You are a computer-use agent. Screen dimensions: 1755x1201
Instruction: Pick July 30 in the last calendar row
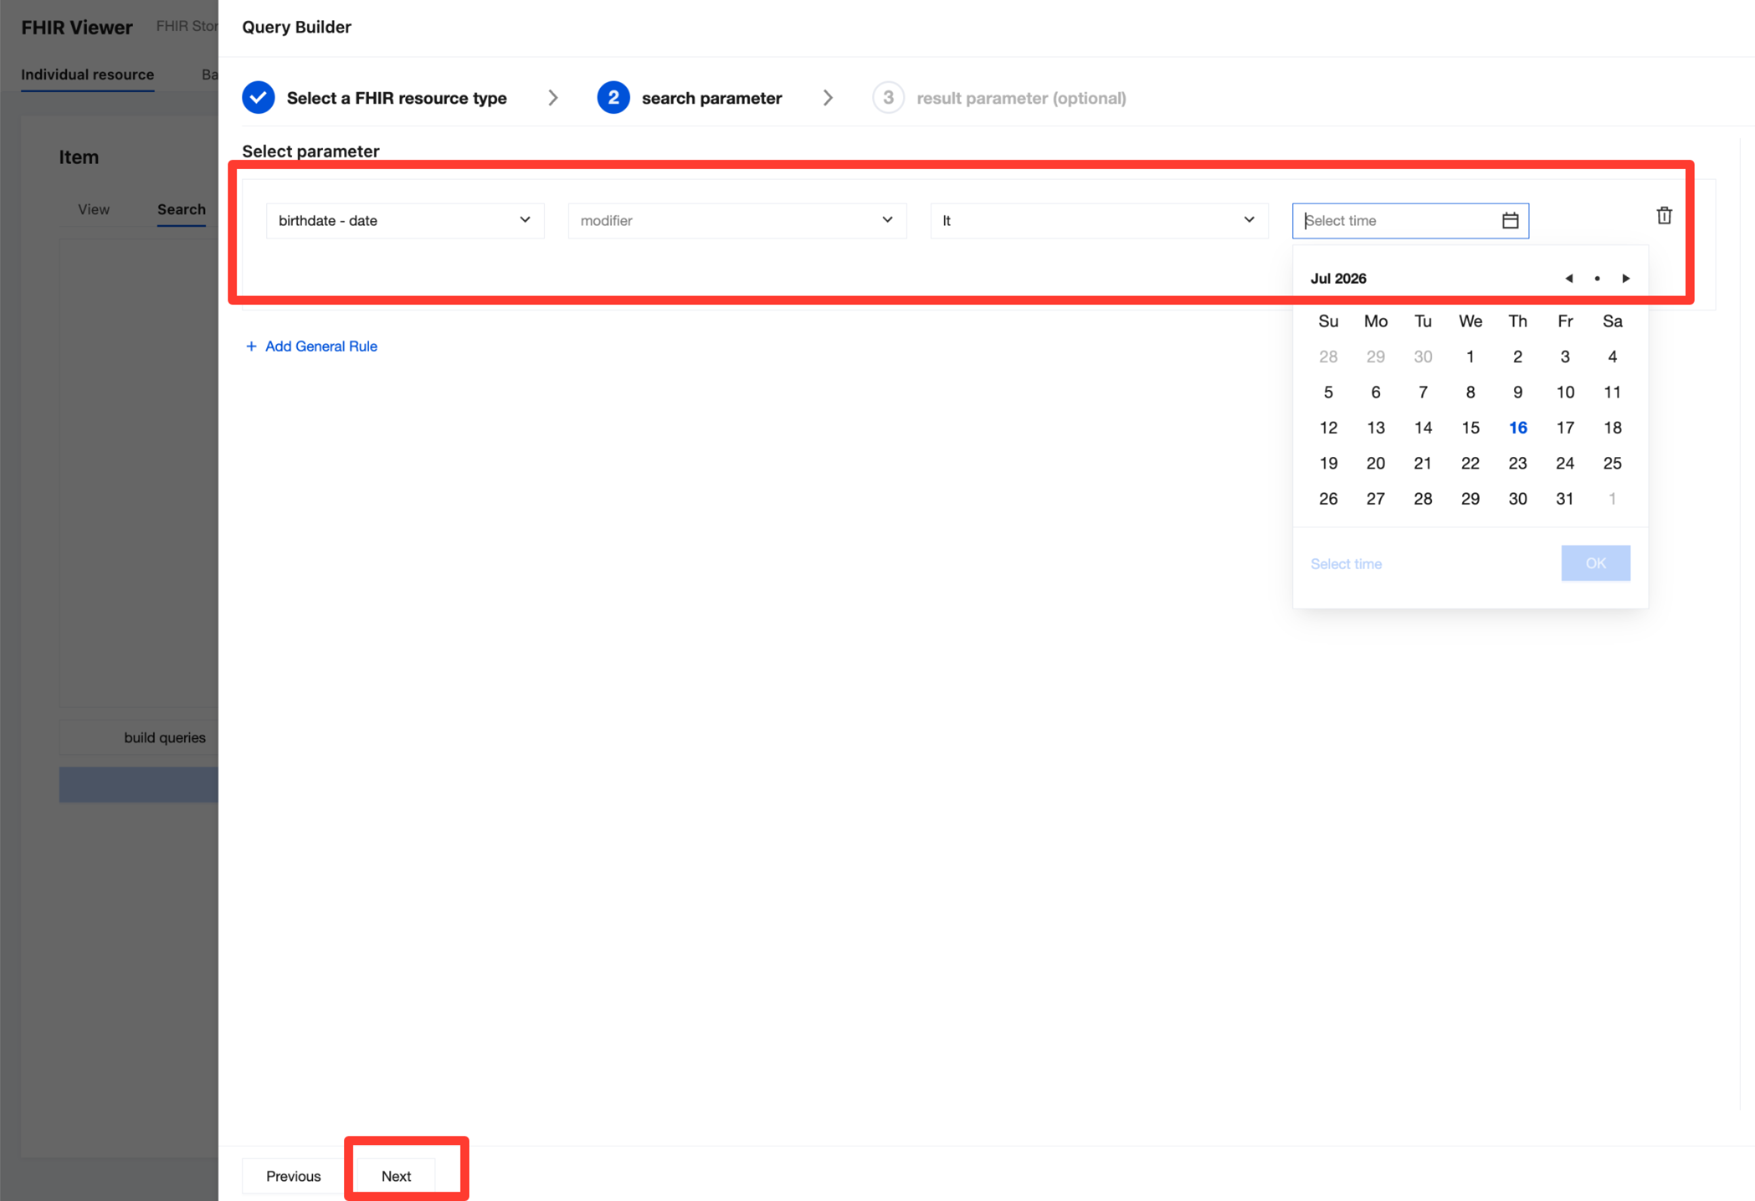[1518, 499]
